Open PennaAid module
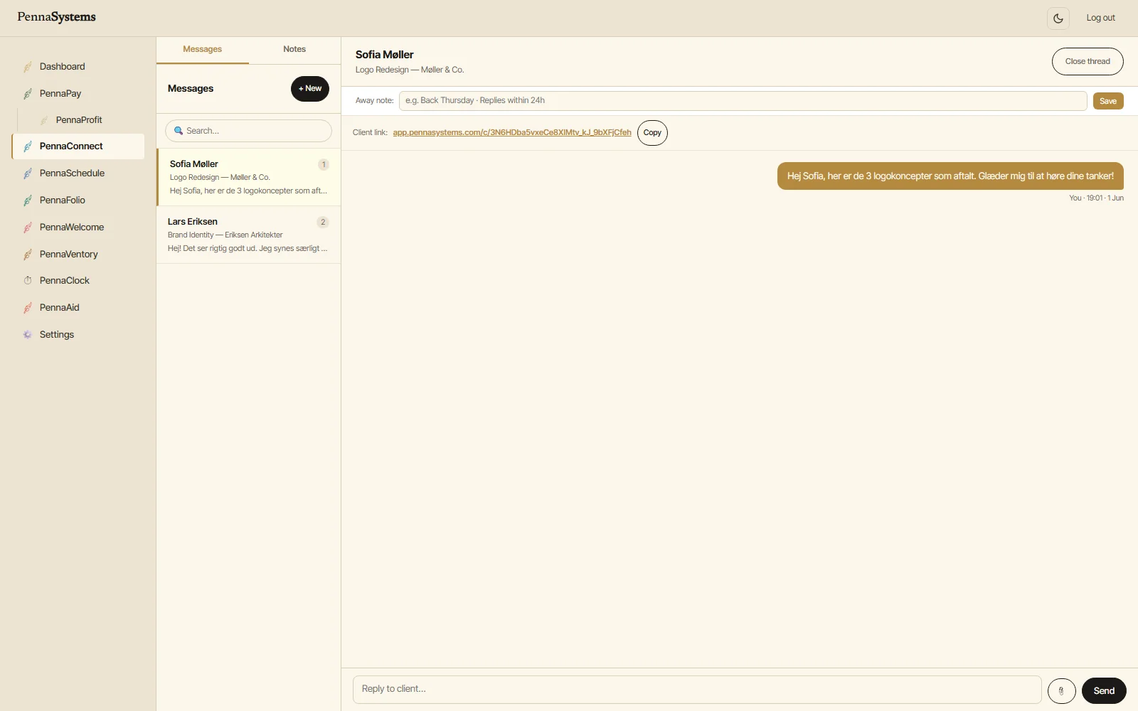Viewport: 1138px width, 711px height. [78, 308]
